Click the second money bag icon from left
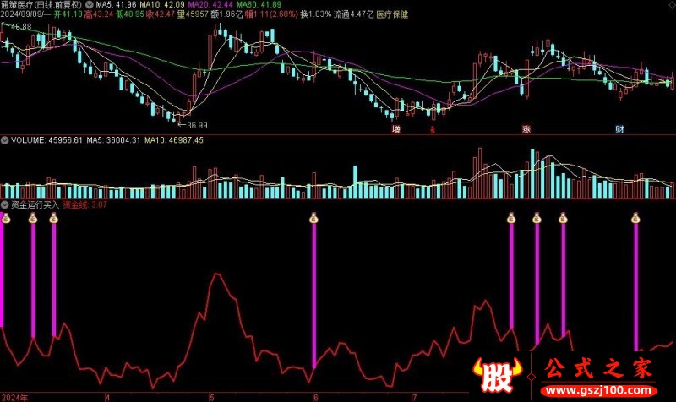Screen dimensions: 676x402 pos(33,219)
